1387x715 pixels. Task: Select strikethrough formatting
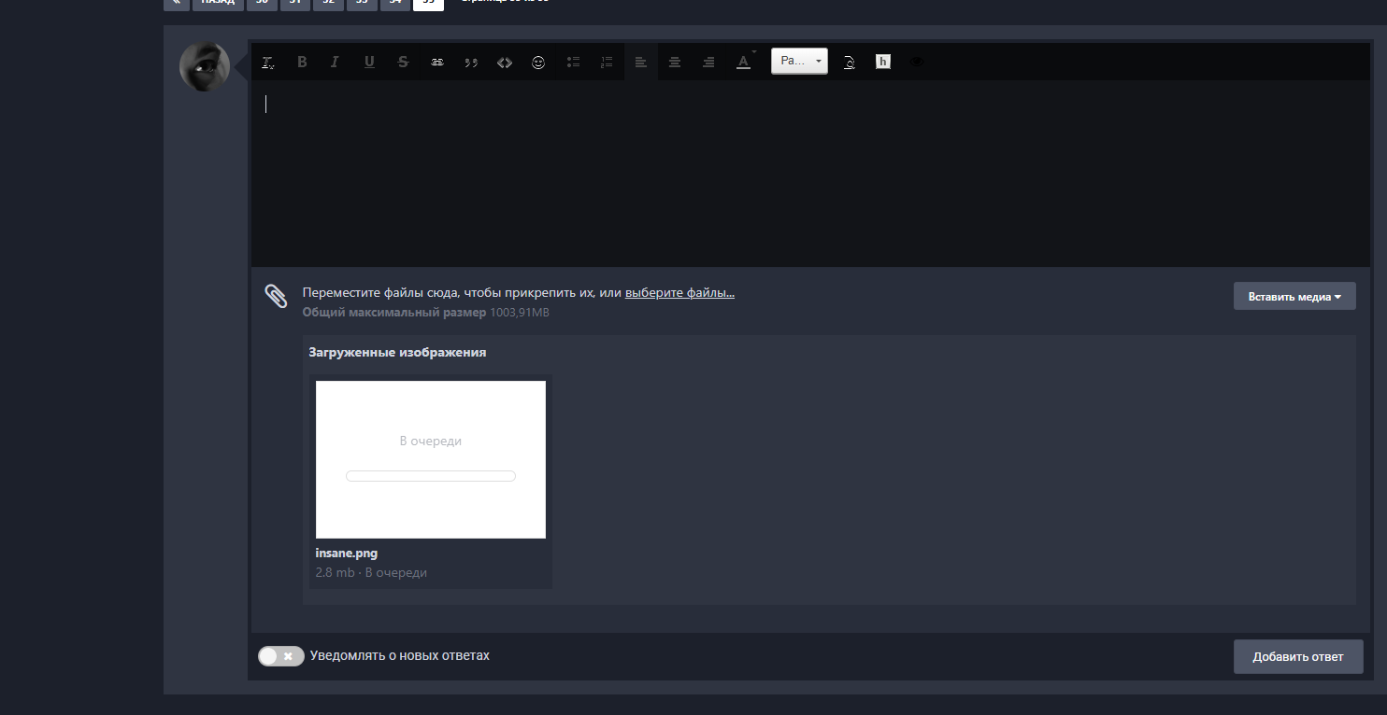(x=403, y=61)
